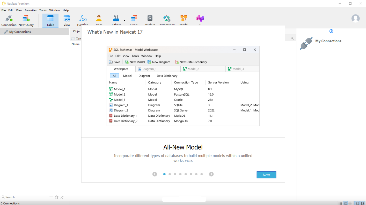Open the Tools menu
Screen dimensions: 366x205
point(43,10)
